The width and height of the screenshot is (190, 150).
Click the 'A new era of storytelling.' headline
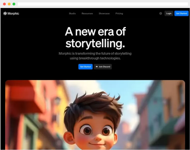pyautogui.click(x=95, y=38)
